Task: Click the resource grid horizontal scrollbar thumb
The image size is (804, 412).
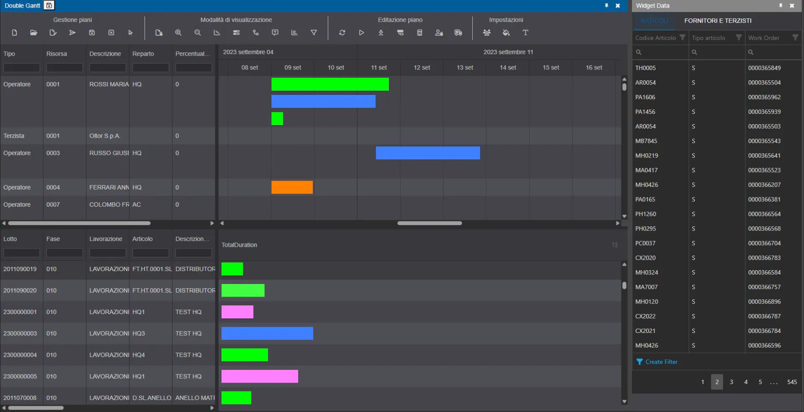Action: click(79, 223)
